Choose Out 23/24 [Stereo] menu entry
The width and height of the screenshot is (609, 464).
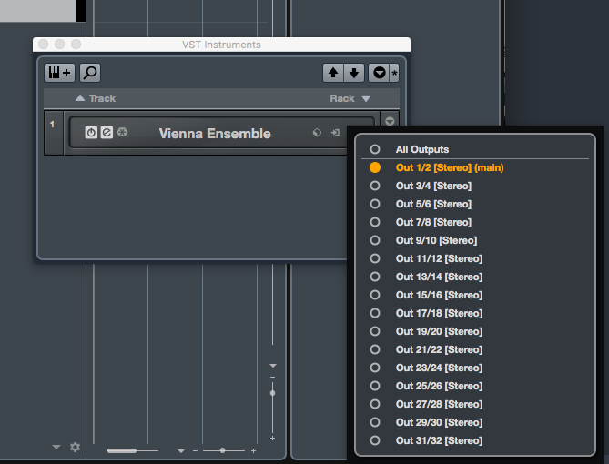(475, 368)
